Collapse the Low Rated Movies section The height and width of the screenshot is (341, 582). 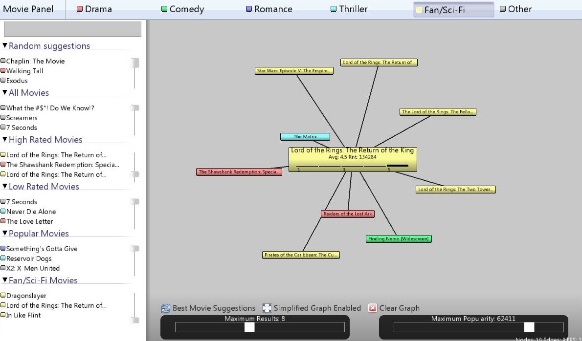(5, 186)
